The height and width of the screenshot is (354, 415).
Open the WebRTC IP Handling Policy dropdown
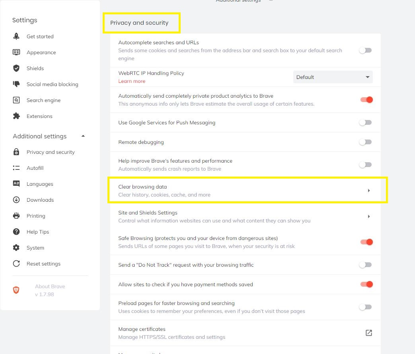[333, 77]
